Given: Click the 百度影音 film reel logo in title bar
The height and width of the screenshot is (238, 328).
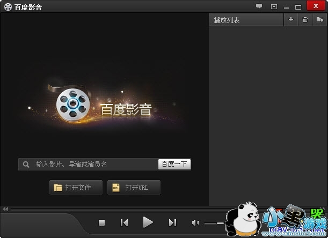Looking at the screenshot, I should click(7, 6).
